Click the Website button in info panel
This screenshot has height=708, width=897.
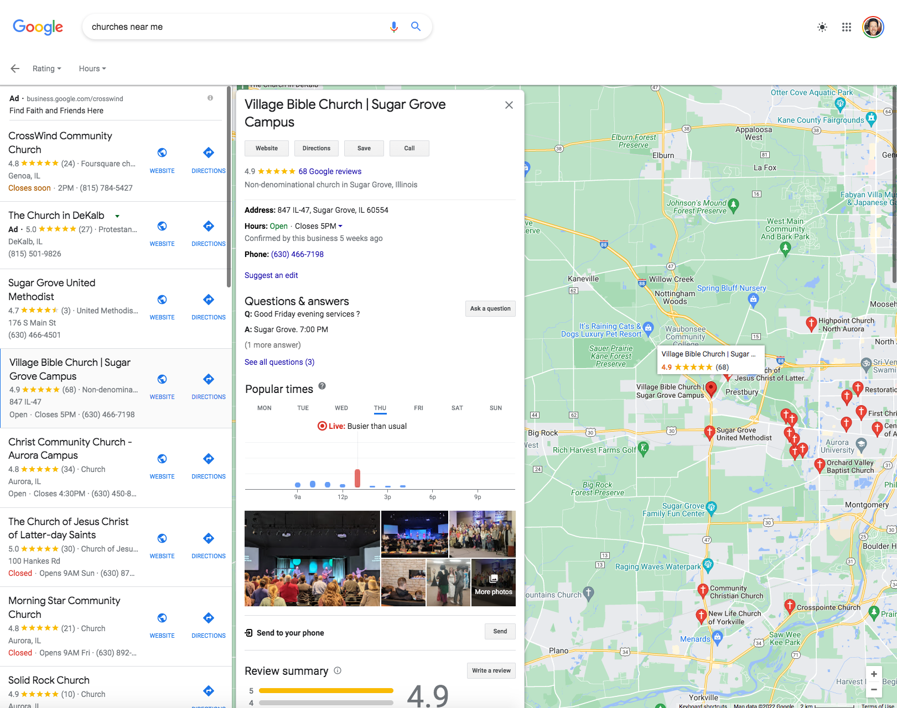pyautogui.click(x=267, y=148)
